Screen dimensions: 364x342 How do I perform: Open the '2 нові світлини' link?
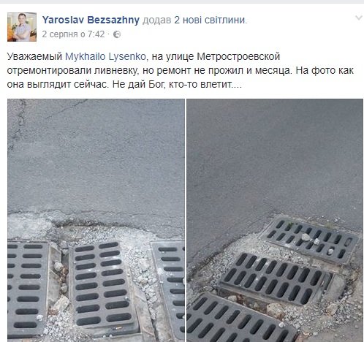(x=210, y=20)
